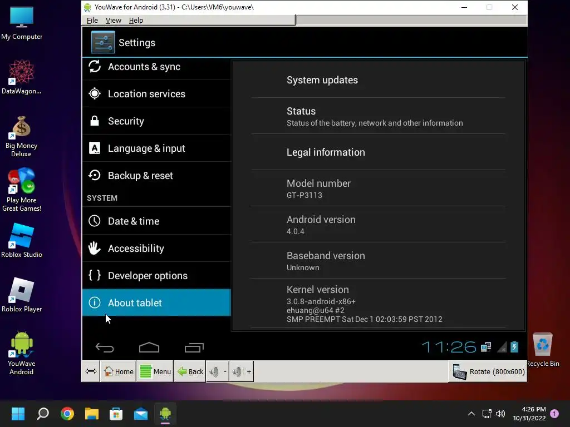Open Language & input settings
The width and height of the screenshot is (570, 427).
tap(156, 148)
